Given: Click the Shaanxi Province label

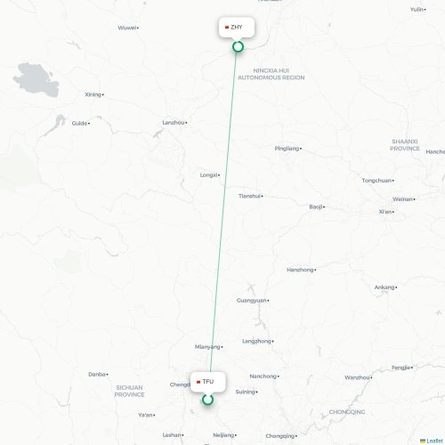Looking at the screenshot, I should coord(405,145).
